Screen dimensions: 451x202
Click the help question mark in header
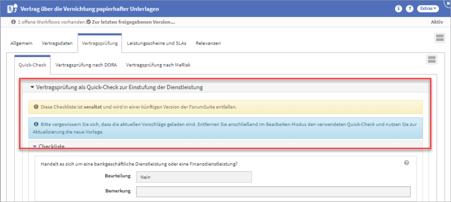tap(410, 9)
